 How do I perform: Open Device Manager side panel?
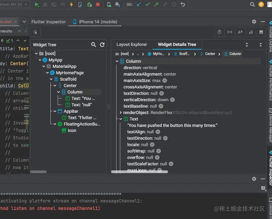point(270,126)
